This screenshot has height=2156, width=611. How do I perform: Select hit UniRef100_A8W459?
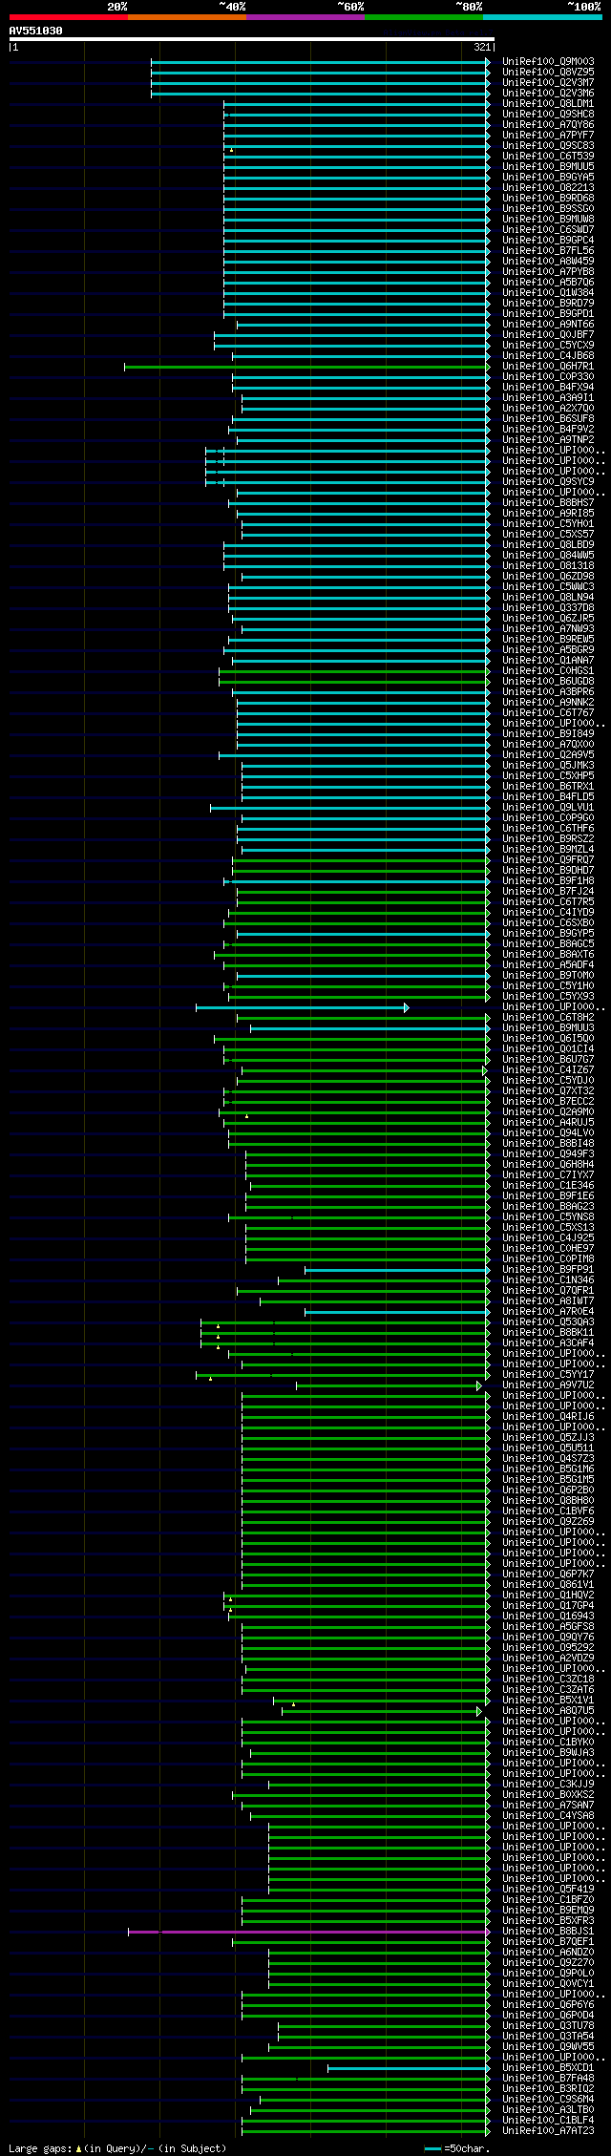pyautogui.click(x=548, y=262)
